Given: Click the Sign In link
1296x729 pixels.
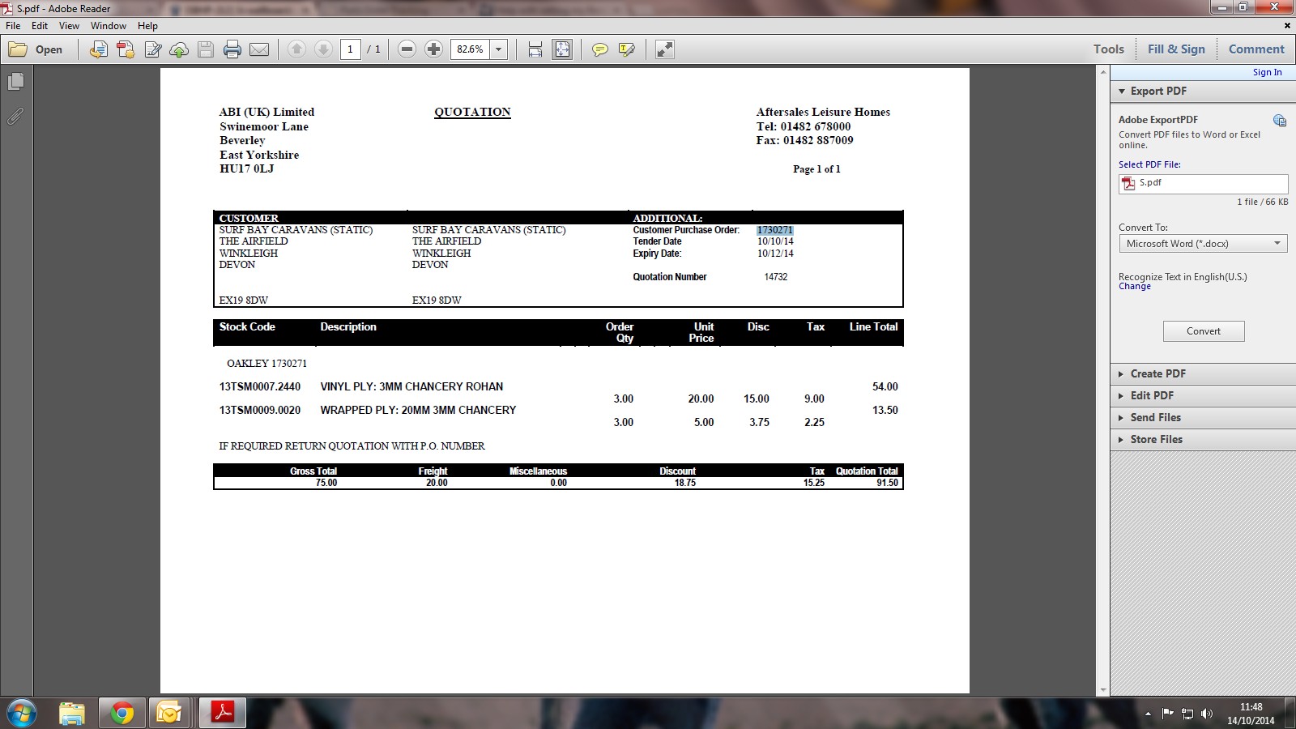Looking at the screenshot, I should [1267, 72].
